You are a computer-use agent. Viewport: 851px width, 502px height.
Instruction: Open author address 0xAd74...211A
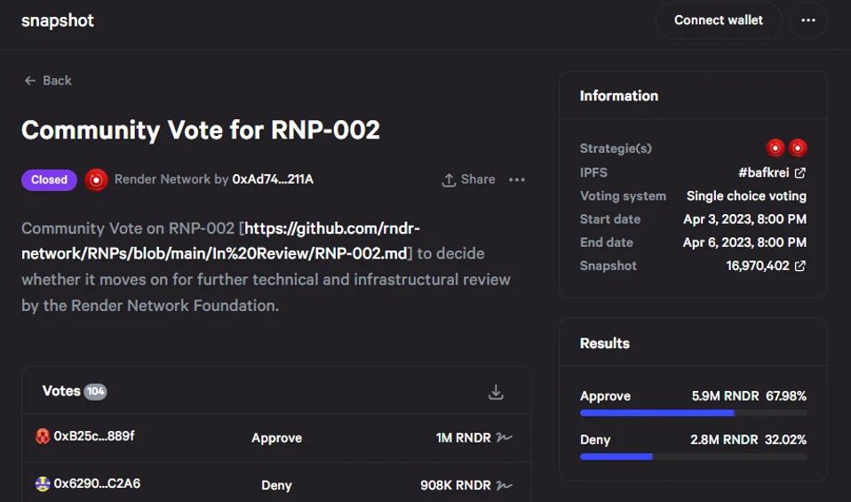pos(273,179)
